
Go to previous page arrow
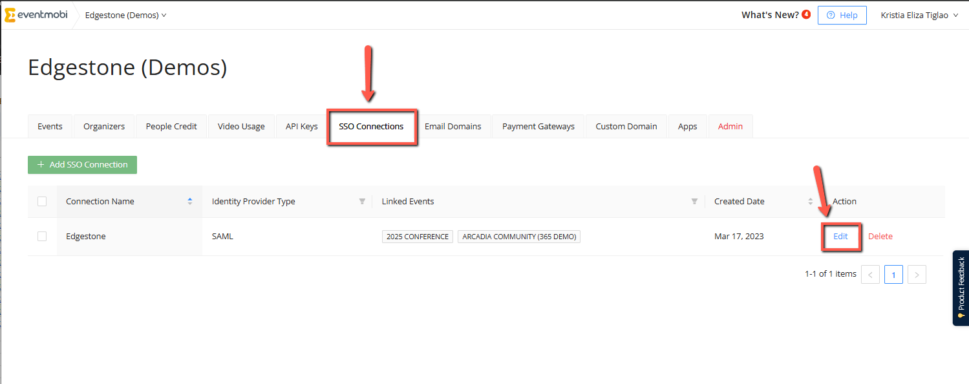pyautogui.click(x=870, y=275)
